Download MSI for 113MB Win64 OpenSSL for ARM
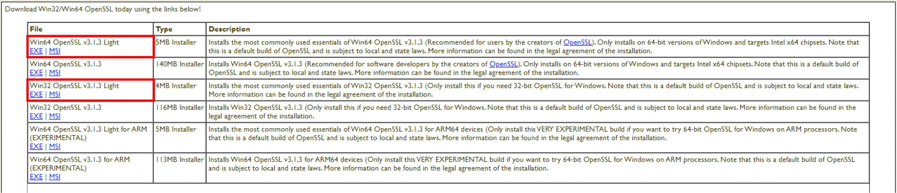The height and width of the screenshot is (193, 897). tap(55, 177)
